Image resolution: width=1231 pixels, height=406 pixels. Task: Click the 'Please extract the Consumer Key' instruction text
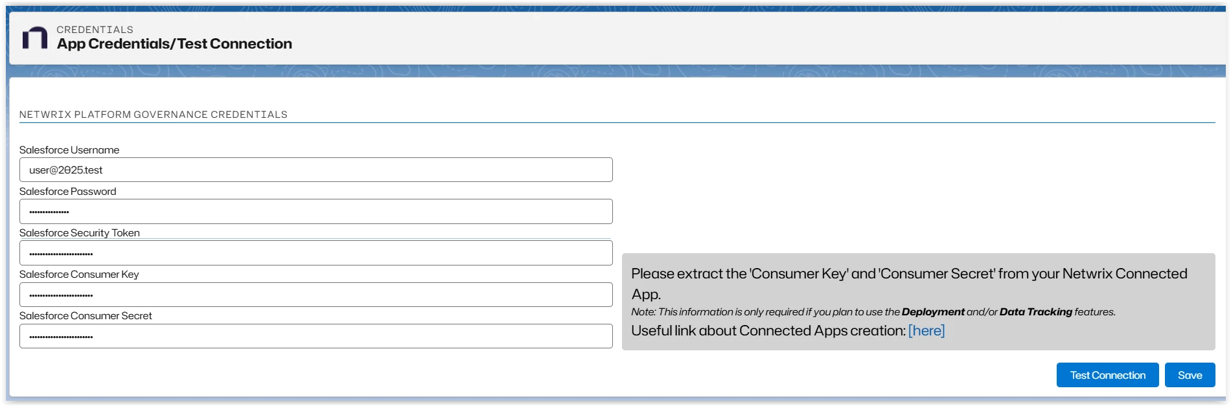909,275
